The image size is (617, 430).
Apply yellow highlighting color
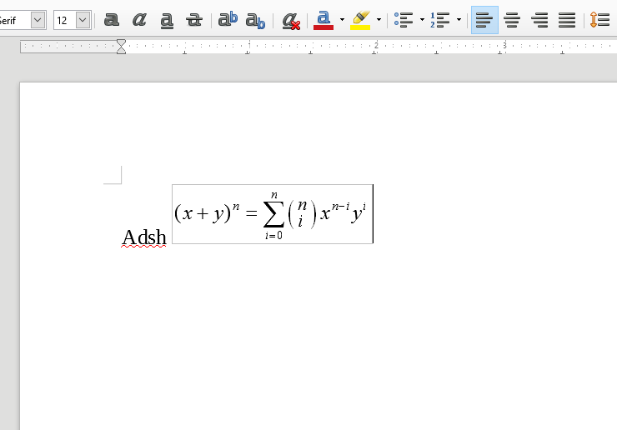[360, 20]
